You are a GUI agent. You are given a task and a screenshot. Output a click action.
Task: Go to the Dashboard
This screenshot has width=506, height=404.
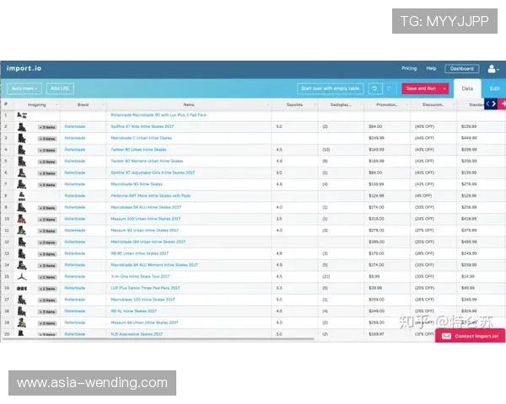(x=462, y=69)
